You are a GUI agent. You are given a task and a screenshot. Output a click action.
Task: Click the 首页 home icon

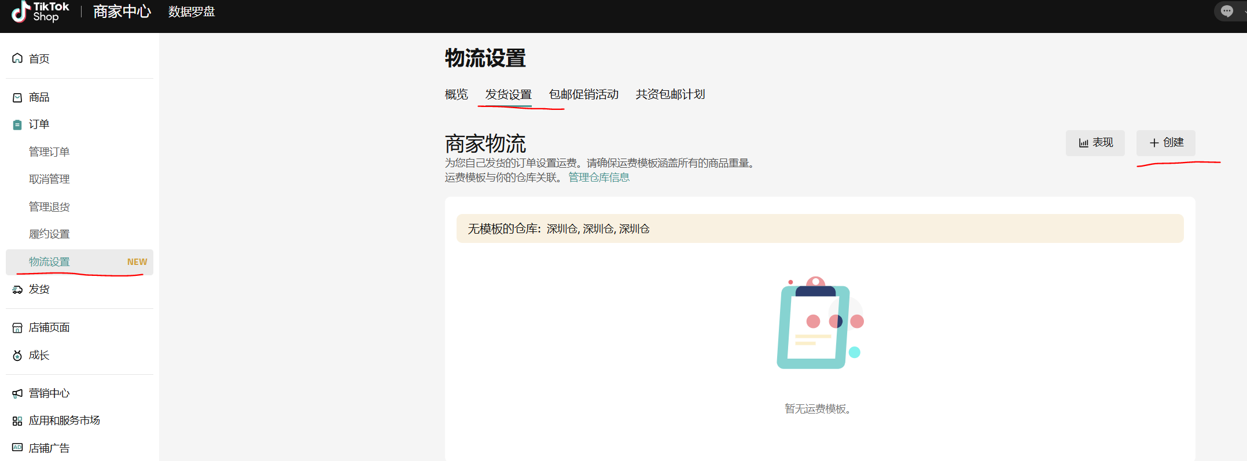17,58
